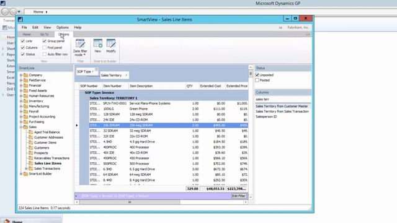Expand the Company tree node
The width and height of the screenshot is (397, 223).
coord(21,75)
